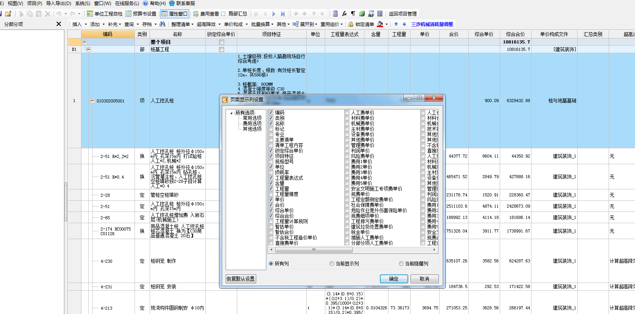635x314 pixels.
Task: Move row down with blue arrow
Action: coord(404,24)
